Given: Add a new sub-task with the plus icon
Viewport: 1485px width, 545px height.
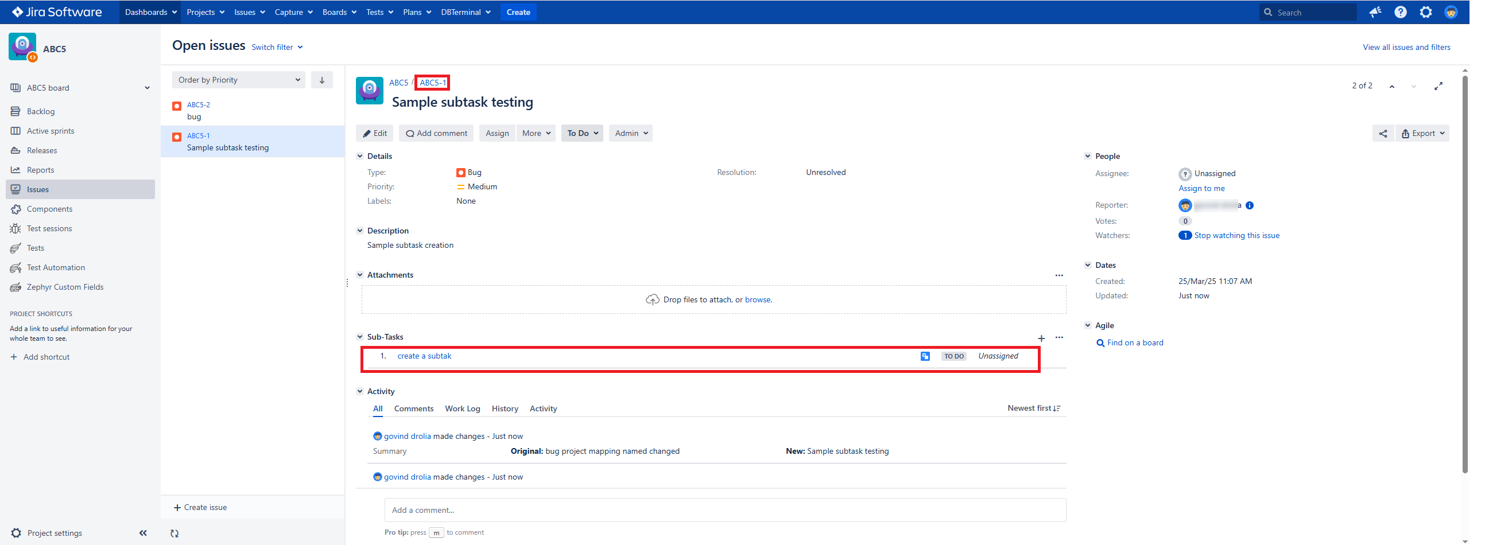Looking at the screenshot, I should (1042, 338).
